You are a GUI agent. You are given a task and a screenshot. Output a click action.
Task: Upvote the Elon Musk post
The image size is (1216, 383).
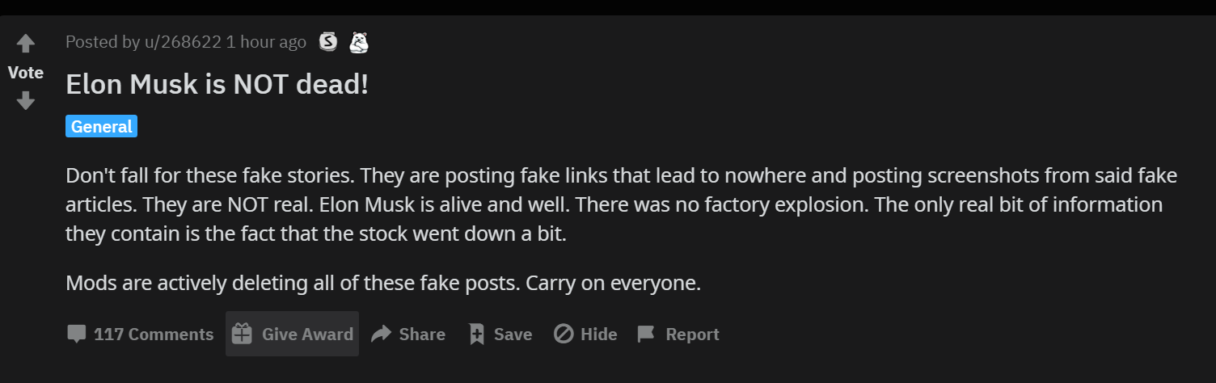pos(26,44)
